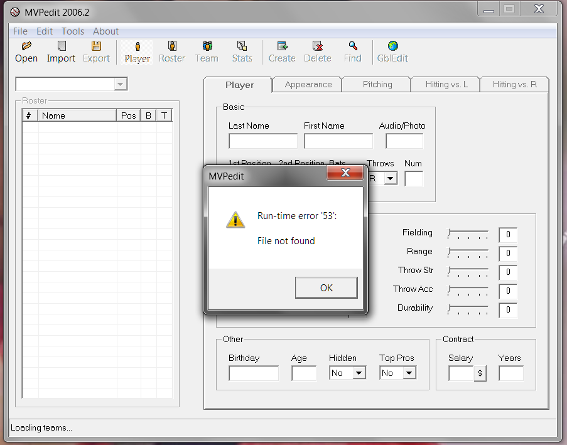Click the B column header in roster

(148, 115)
